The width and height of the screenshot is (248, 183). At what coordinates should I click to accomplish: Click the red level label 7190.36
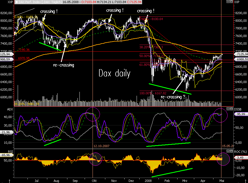coord(24,50)
